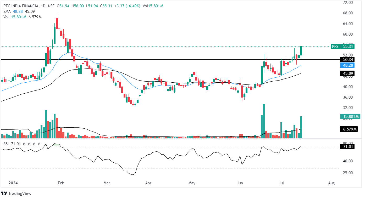Viewport: 365px width, 199px height.
Task: Click the green PFS symbol tag
Action: click(x=335, y=47)
